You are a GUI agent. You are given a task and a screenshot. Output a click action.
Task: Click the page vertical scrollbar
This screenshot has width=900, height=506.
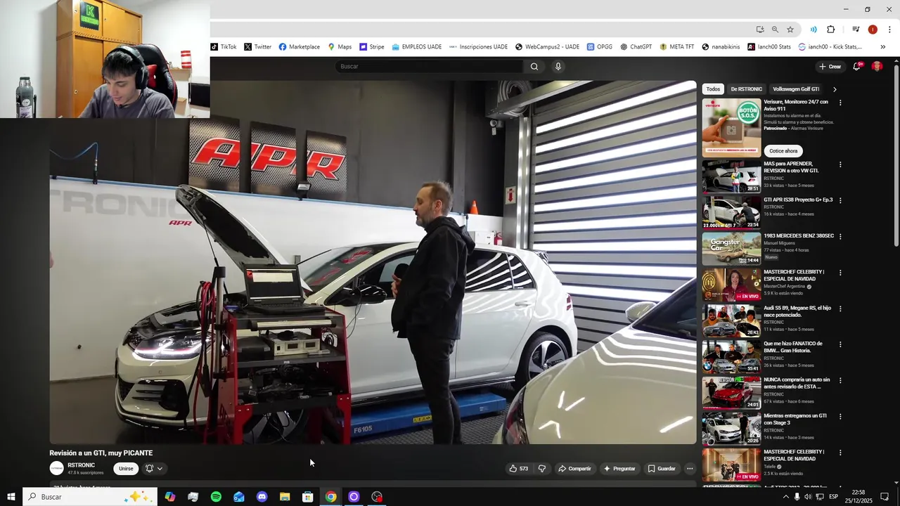[896, 155]
